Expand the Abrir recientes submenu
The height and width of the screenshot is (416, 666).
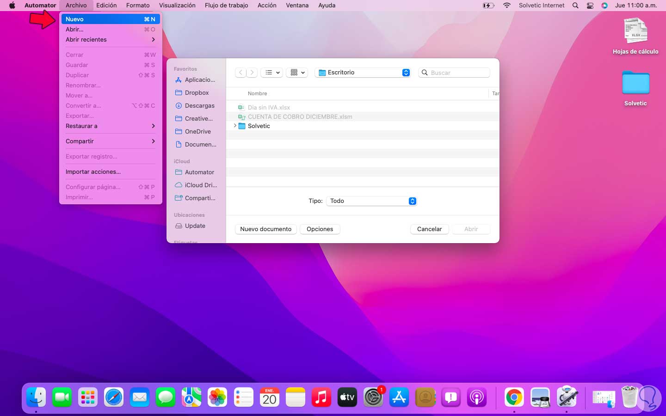[x=111, y=39]
